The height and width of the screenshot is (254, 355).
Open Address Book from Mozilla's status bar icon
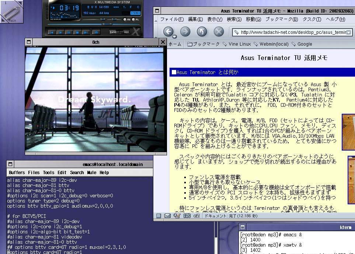tap(187, 216)
